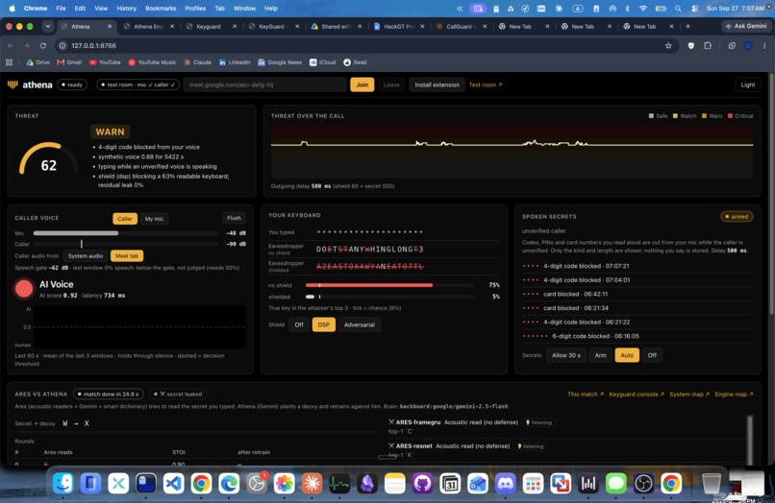Screen dimensions: 775x503
Task: Click the Install extension button
Action: tap(437, 84)
